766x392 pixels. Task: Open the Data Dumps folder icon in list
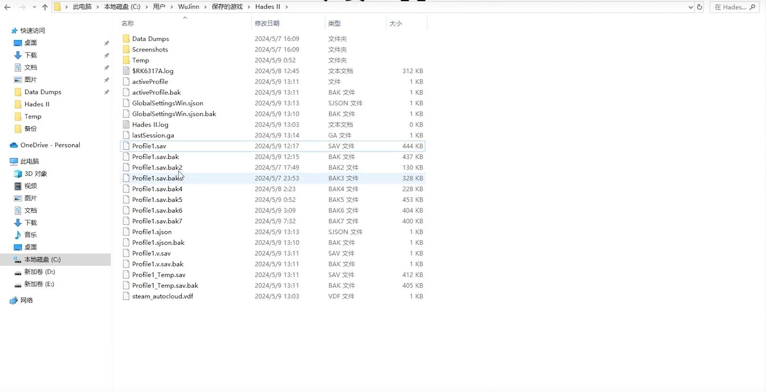126,39
